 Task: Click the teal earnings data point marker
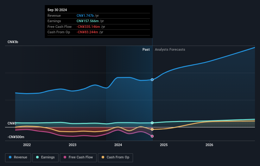pos(152,123)
